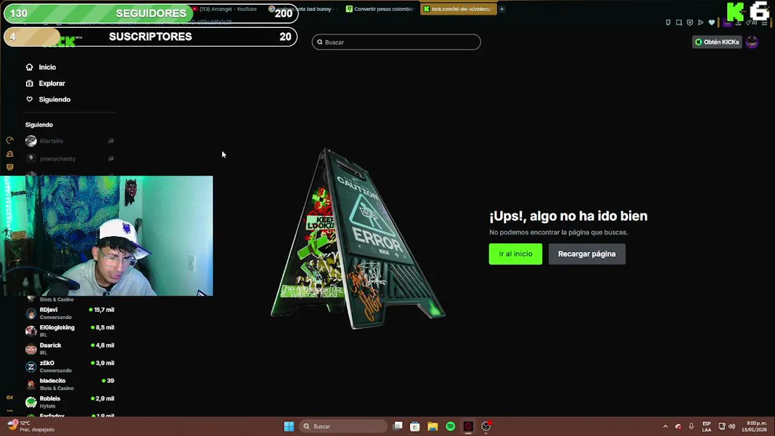Click Robleis' channel avatar
The height and width of the screenshot is (436, 775).
tap(31, 402)
